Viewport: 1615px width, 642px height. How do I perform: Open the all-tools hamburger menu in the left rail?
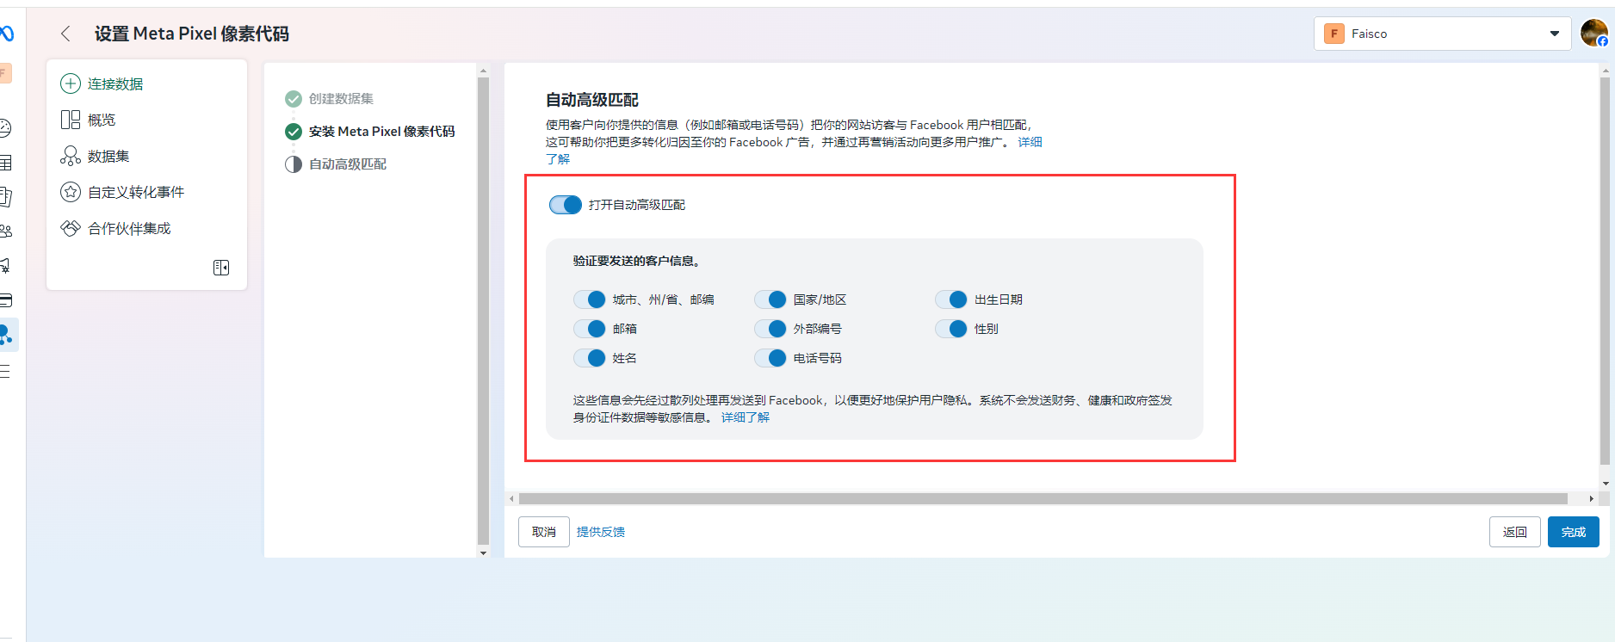5,371
